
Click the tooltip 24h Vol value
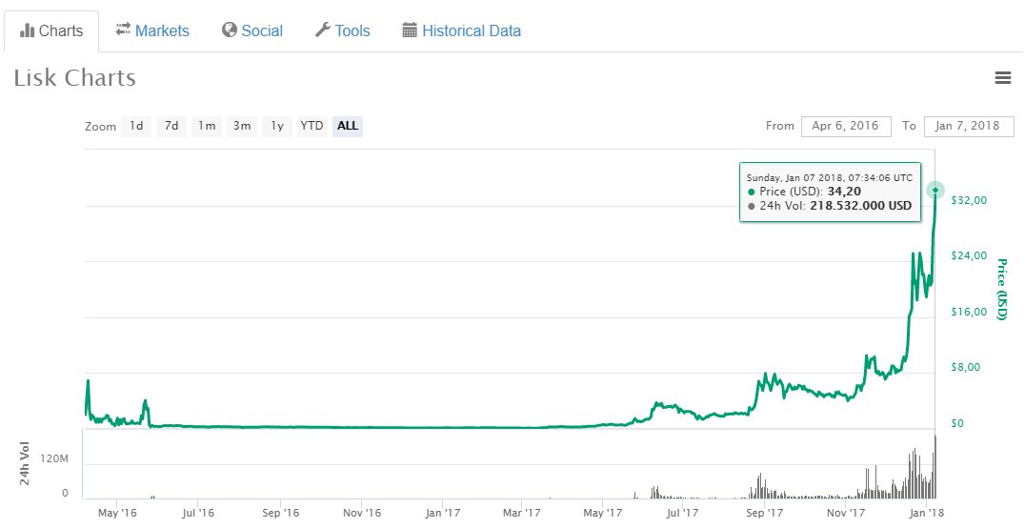pos(861,206)
